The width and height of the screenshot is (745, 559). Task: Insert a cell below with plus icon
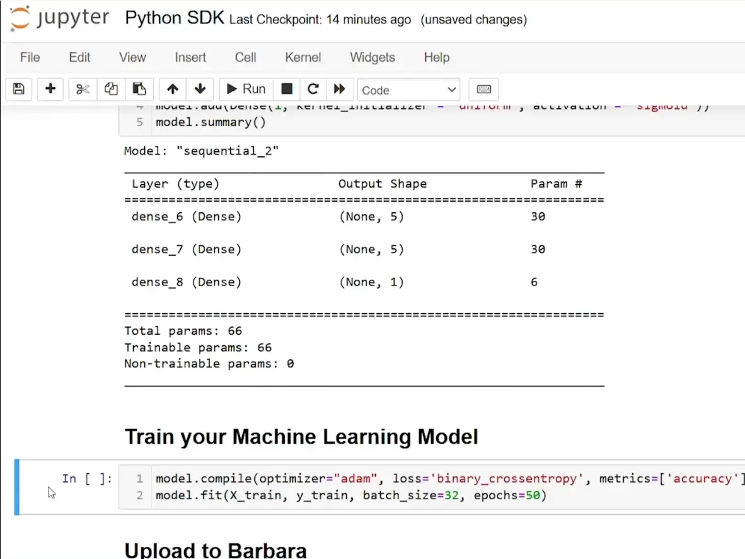pyautogui.click(x=50, y=89)
